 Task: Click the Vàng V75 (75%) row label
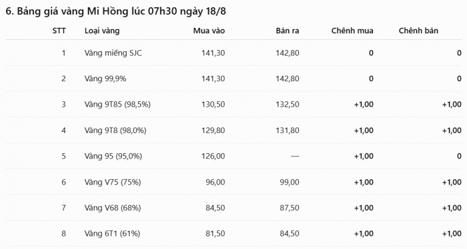coord(113,182)
